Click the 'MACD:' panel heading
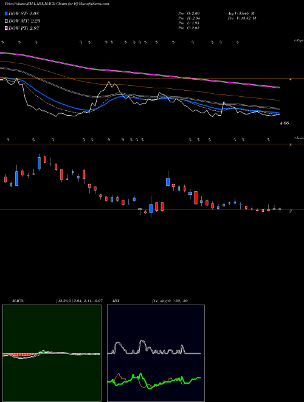Image resolution: width=304 pixels, height=402 pixels. tap(18, 301)
